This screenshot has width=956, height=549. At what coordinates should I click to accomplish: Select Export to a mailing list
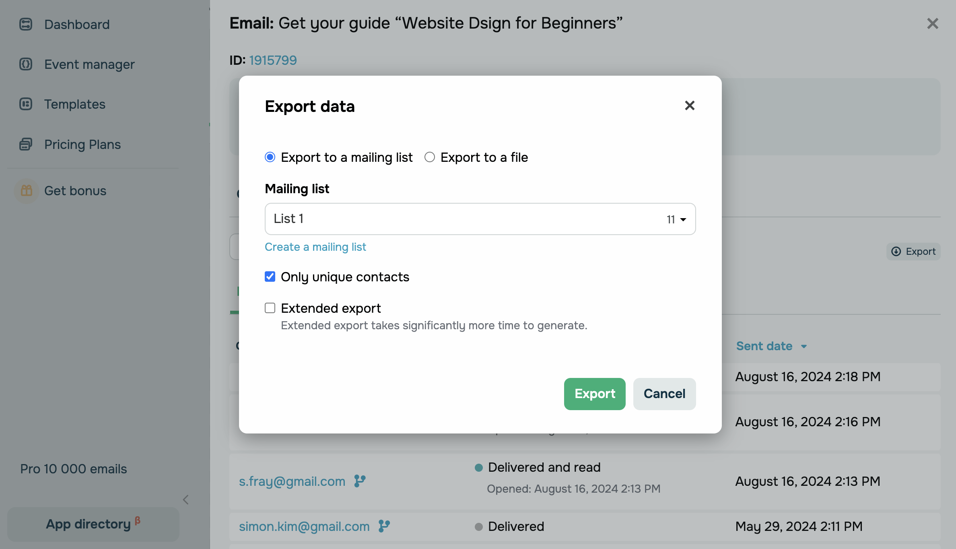(270, 157)
